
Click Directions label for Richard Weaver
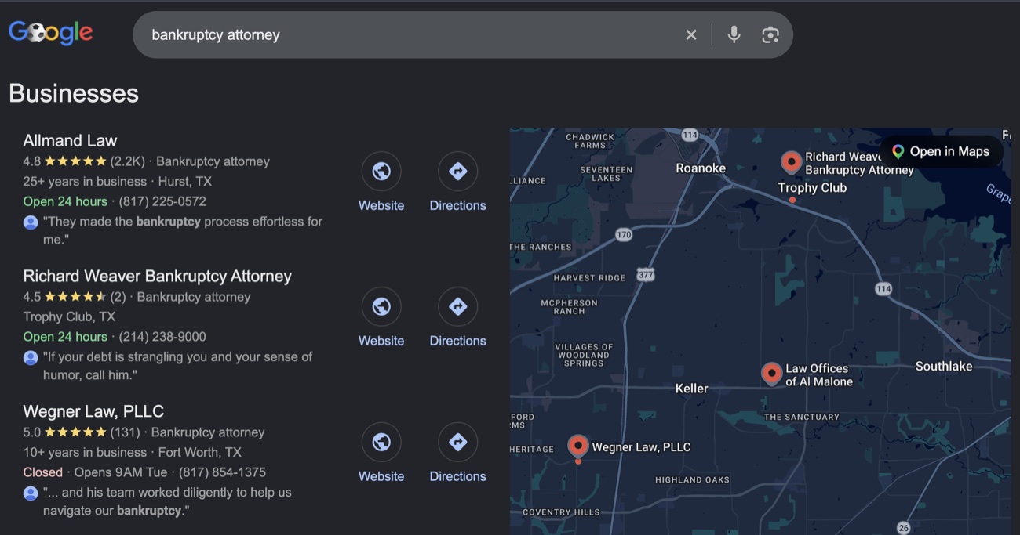(x=457, y=341)
